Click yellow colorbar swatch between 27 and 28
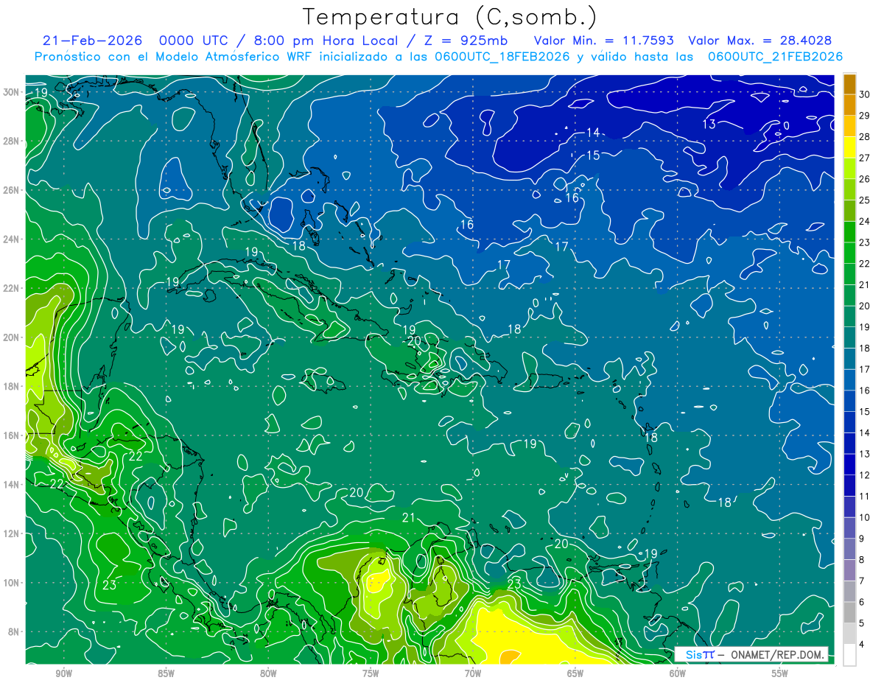The height and width of the screenshot is (683, 884). pyautogui.click(x=849, y=147)
